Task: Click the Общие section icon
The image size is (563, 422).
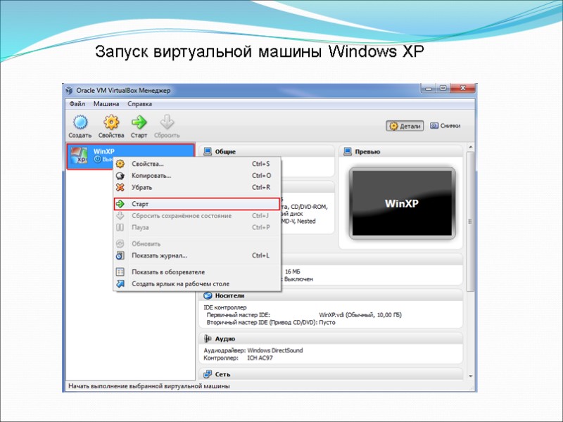Action: pyautogui.click(x=206, y=151)
